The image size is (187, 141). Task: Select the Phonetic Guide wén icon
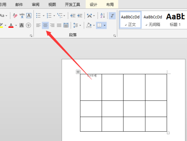(x=22, y=16)
